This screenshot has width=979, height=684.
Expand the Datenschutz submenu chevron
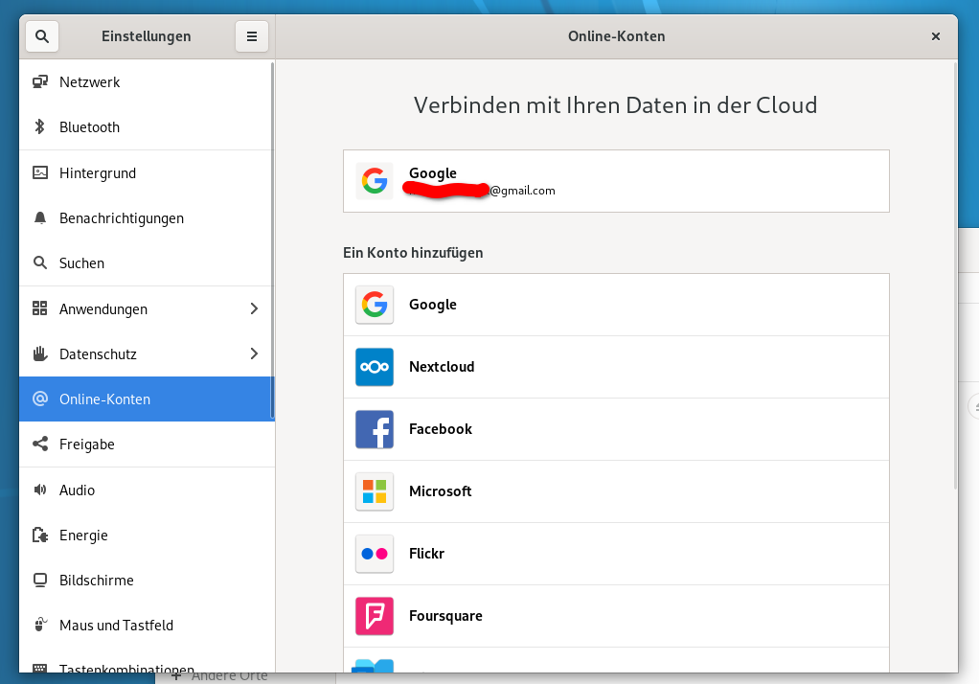point(254,353)
